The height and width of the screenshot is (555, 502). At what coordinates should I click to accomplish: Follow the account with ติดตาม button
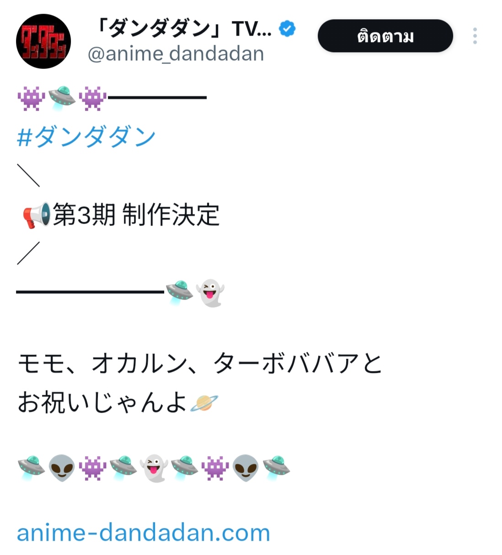tap(385, 36)
